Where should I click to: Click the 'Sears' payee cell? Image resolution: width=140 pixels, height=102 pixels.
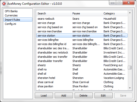[76, 19]
